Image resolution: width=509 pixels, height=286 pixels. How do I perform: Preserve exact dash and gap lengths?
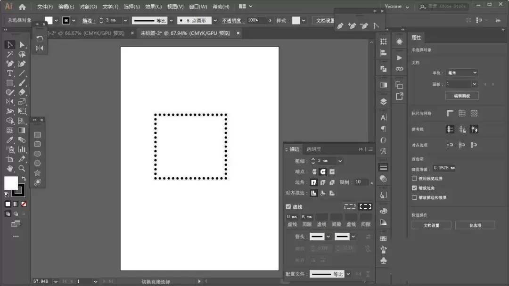[x=350, y=206]
